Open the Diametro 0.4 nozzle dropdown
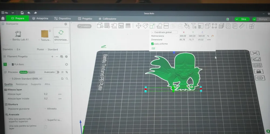270x134 pixels. (x=17, y=49)
